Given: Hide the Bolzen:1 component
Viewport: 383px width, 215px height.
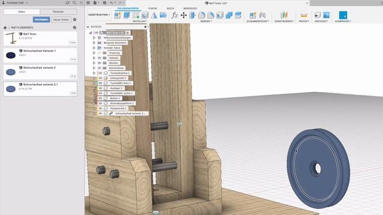Looking at the screenshot, I should pos(101,98).
